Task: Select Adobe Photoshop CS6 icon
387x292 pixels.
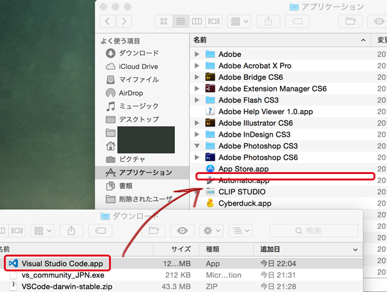Action: pos(210,157)
